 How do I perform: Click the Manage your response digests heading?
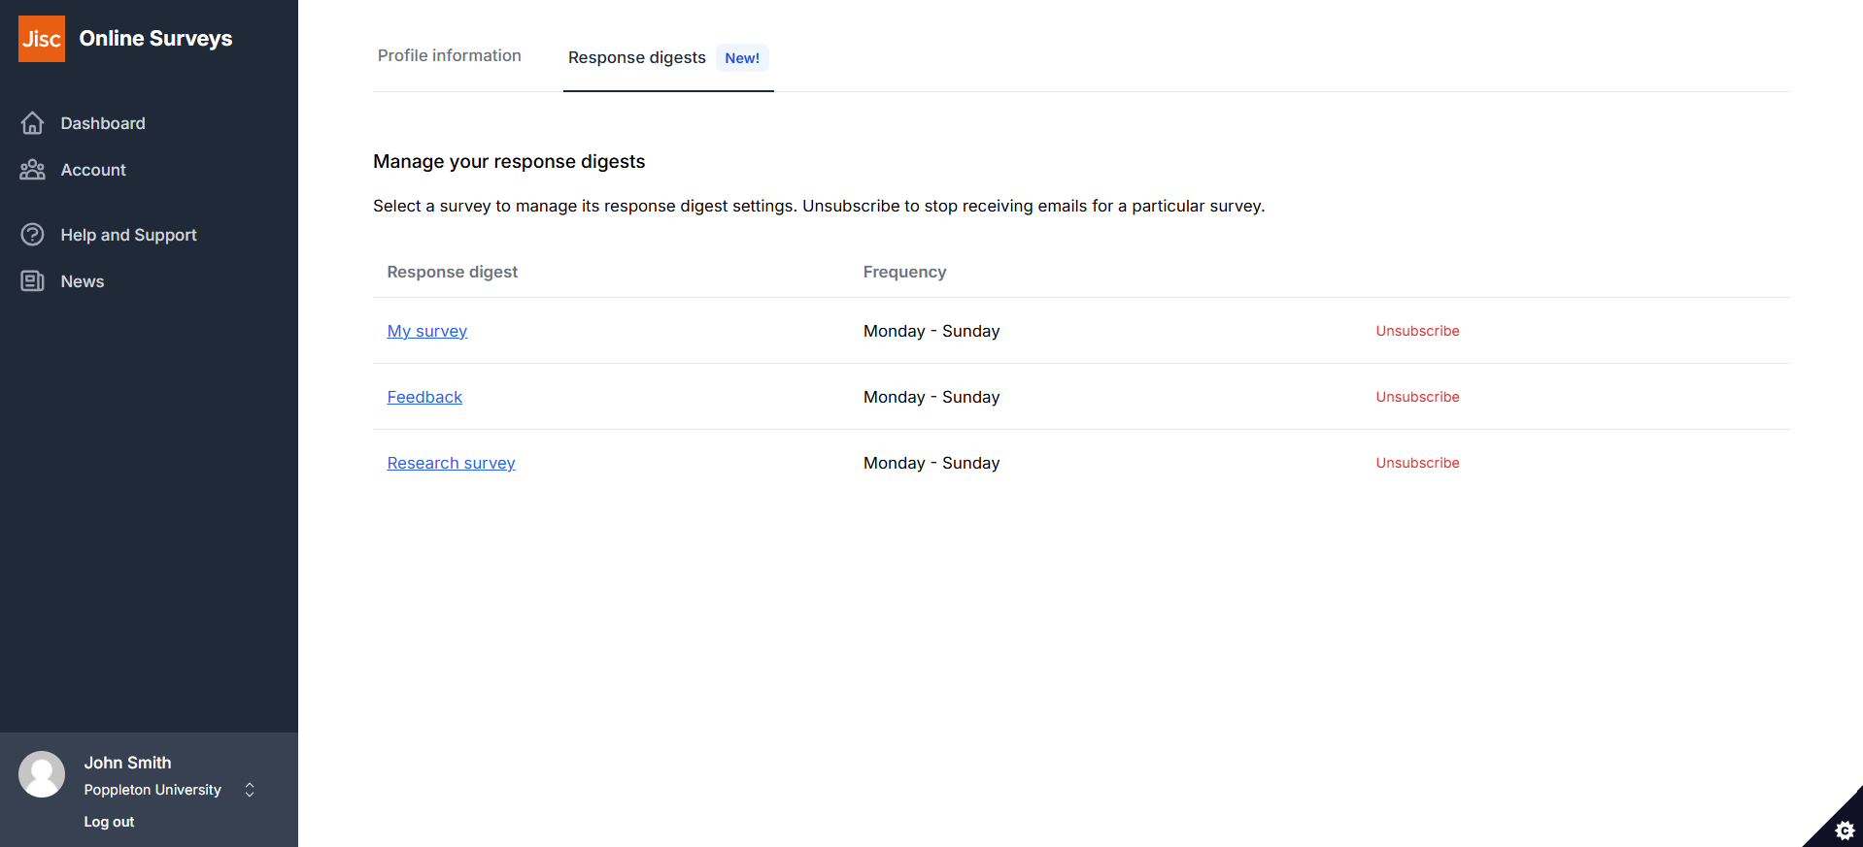coord(509,161)
